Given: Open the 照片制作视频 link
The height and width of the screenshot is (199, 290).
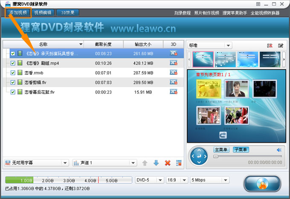Looking at the screenshot, I should pyautogui.click(x=206, y=13).
